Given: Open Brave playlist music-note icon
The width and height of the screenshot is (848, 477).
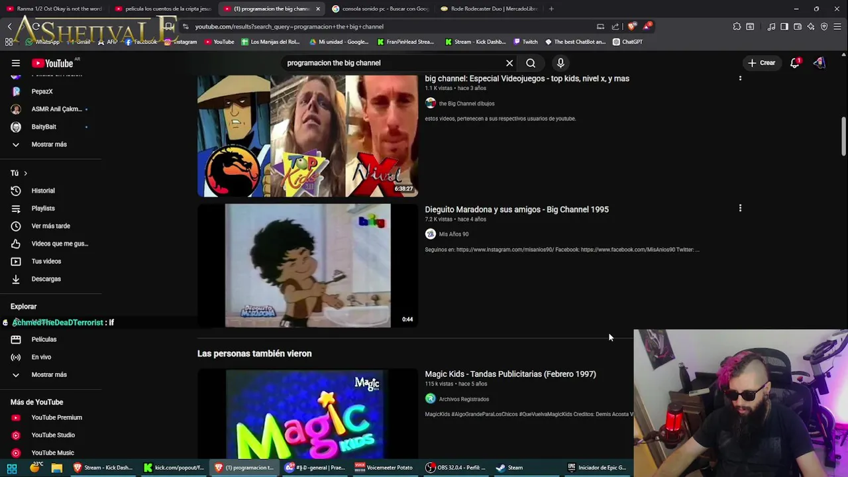Looking at the screenshot, I should (771, 26).
